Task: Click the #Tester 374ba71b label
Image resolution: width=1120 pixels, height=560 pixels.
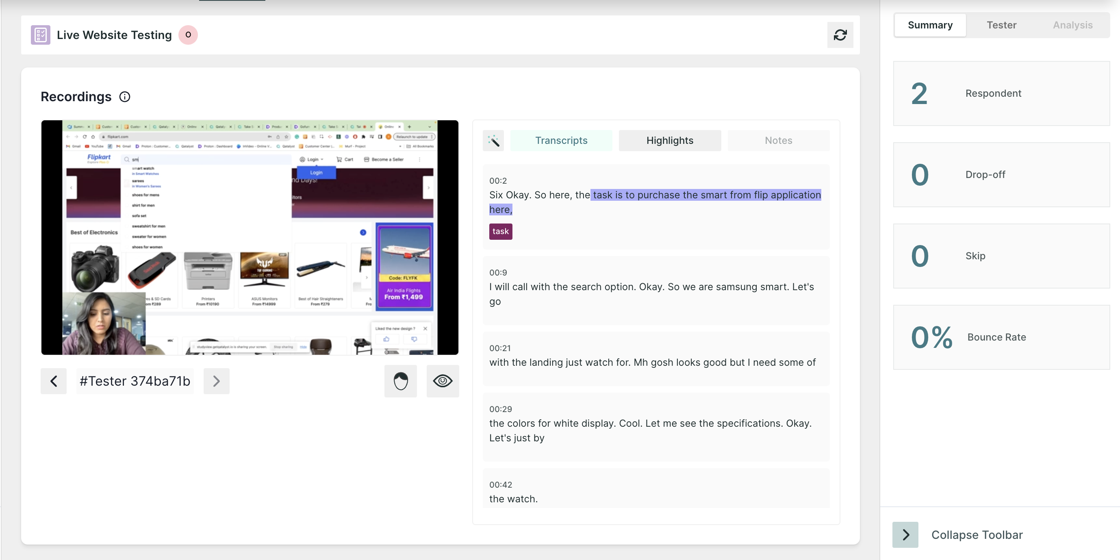Action: [x=135, y=381]
